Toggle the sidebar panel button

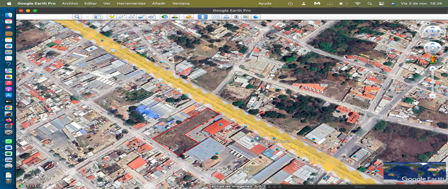pyautogui.click(x=97, y=17)
